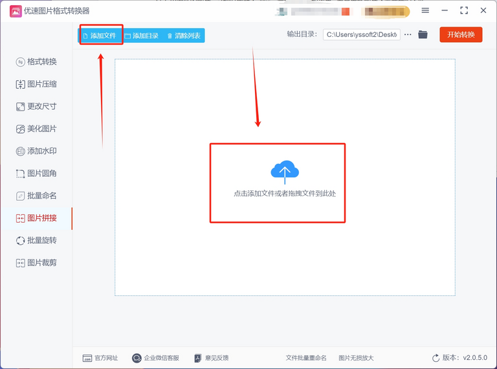The height and width of the screenshot is (369, 497).
Task: Click the 官方网址 website icon
Action: 87,358
